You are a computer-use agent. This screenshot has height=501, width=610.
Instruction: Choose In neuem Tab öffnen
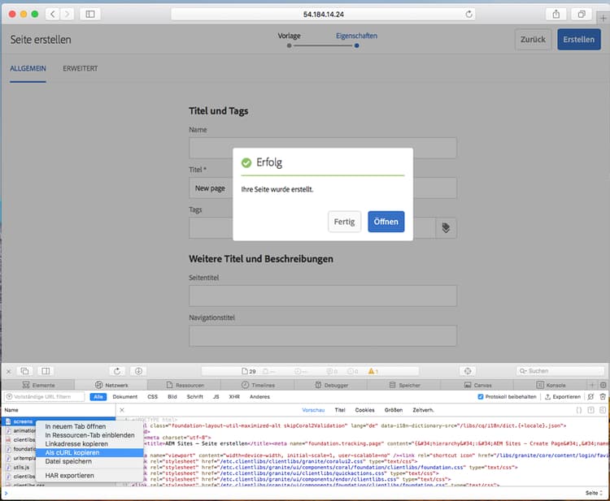click(89, 426)
